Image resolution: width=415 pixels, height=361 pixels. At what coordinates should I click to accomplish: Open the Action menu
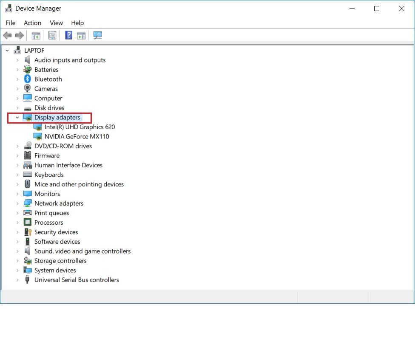tap(33, 23)
